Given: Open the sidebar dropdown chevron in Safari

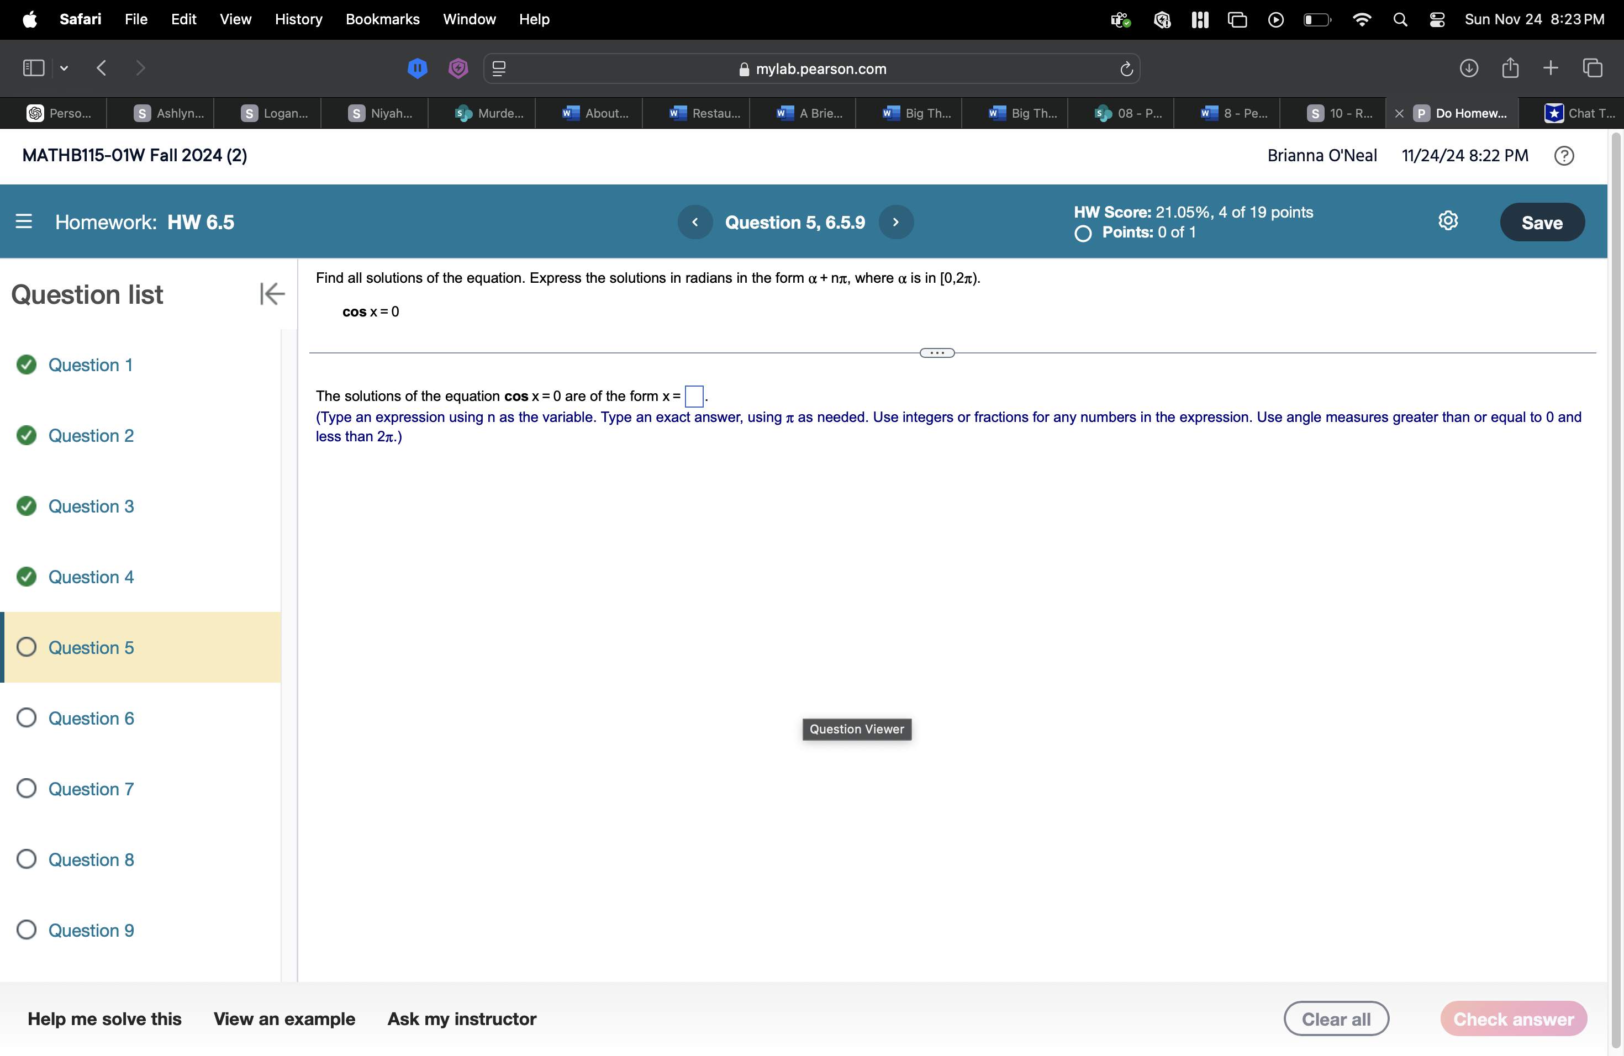Looking at the screenshot, I should 64,67.
